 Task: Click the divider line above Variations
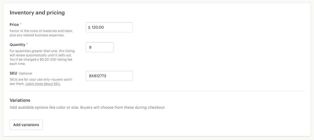coord(157,91)
